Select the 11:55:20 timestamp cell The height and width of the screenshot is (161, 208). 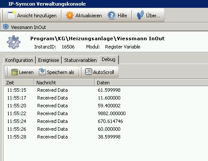pos(17,106)
